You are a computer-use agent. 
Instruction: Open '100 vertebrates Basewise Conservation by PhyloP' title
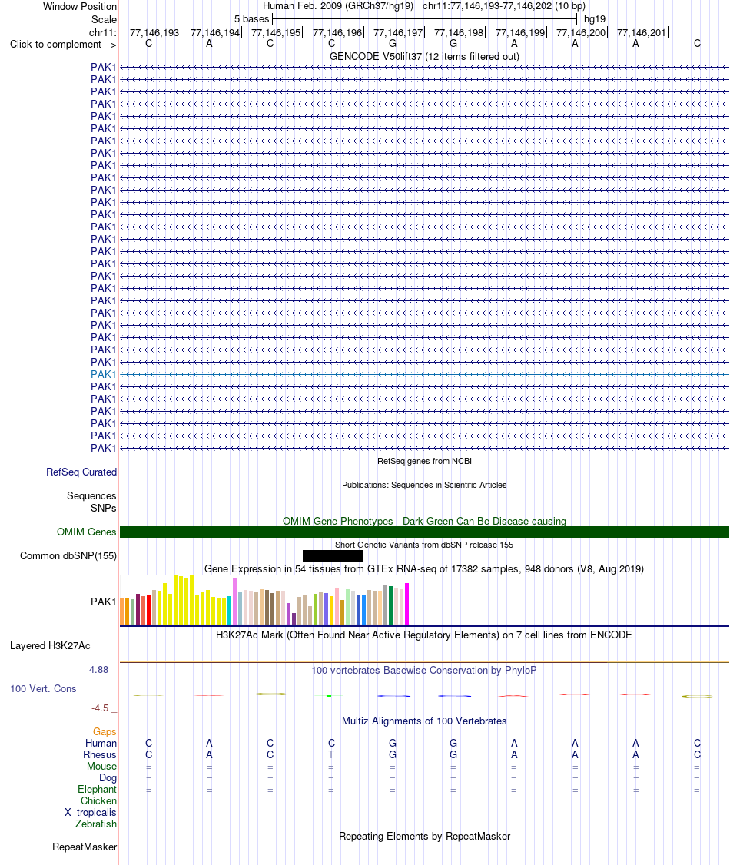[x=424, y=671]
